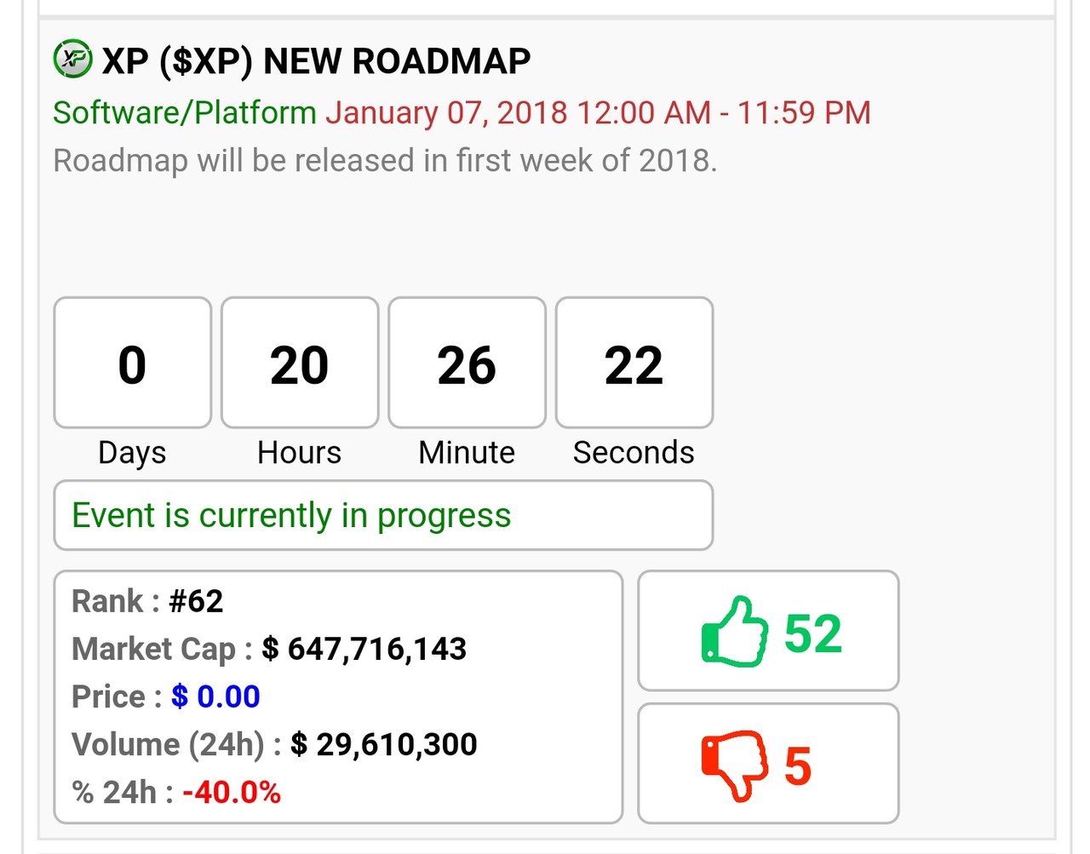
Task: Click the Days countdown box
Action: tap(132, 363)
